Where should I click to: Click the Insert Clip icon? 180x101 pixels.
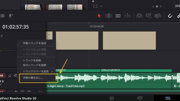coord(139,16)
